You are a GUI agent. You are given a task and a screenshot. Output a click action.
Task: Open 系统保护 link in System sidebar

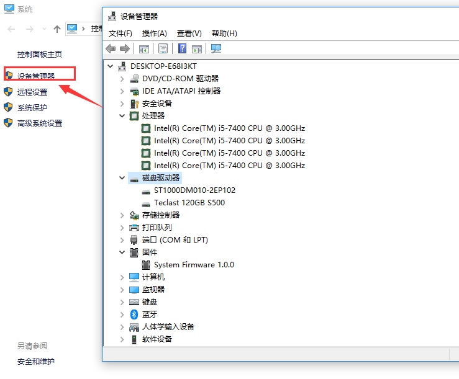32,107
